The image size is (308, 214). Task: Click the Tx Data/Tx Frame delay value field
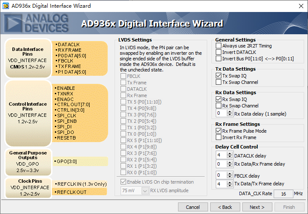(221, 184)
